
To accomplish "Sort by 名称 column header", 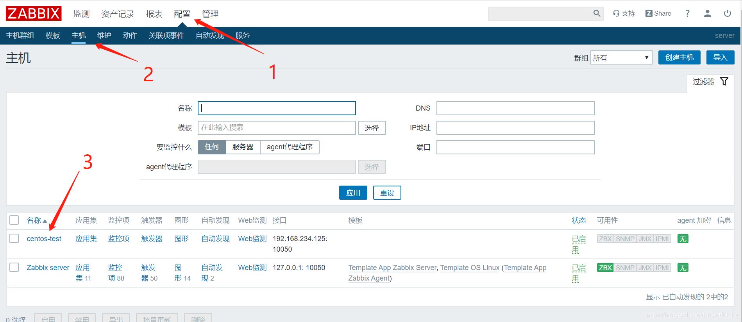I will click(x=37, y=220).
